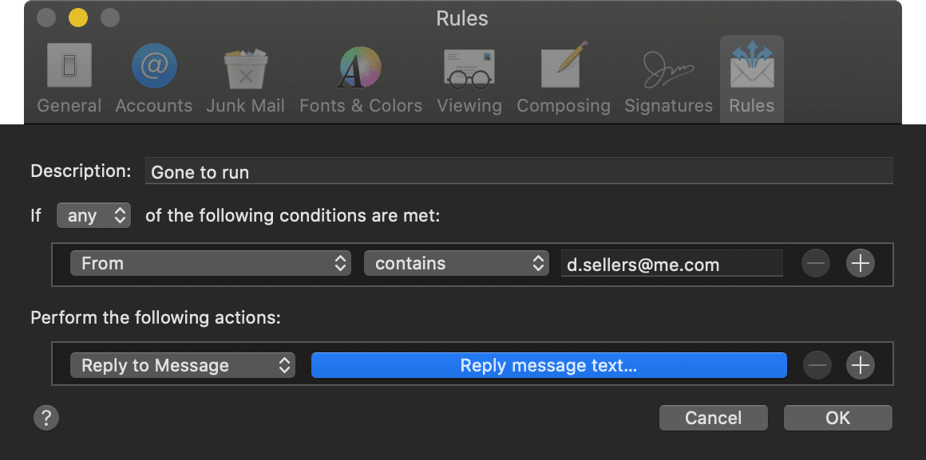This screenshot has height=460, width=926.
Task: Open the Accounts preferences pane
Action: (x=154, y=78)
